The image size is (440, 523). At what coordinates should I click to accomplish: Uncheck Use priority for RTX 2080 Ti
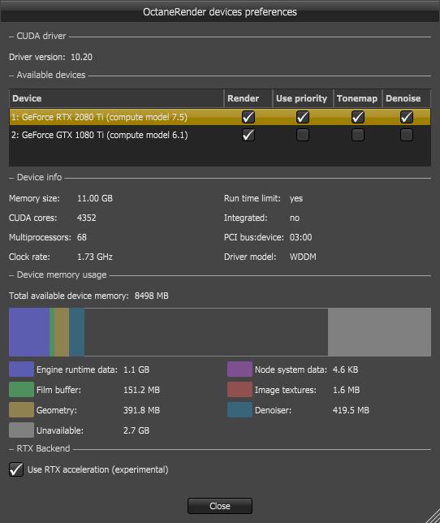pyautogui.click(x=303, y=117)
